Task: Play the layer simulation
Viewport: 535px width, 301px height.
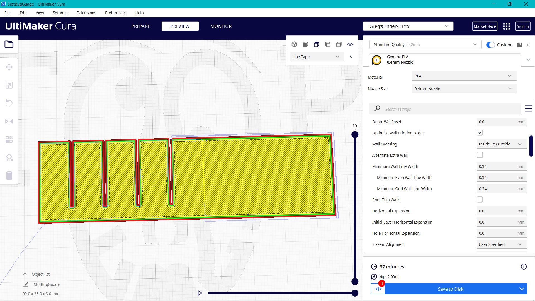Action: click(x=200, y=293)
